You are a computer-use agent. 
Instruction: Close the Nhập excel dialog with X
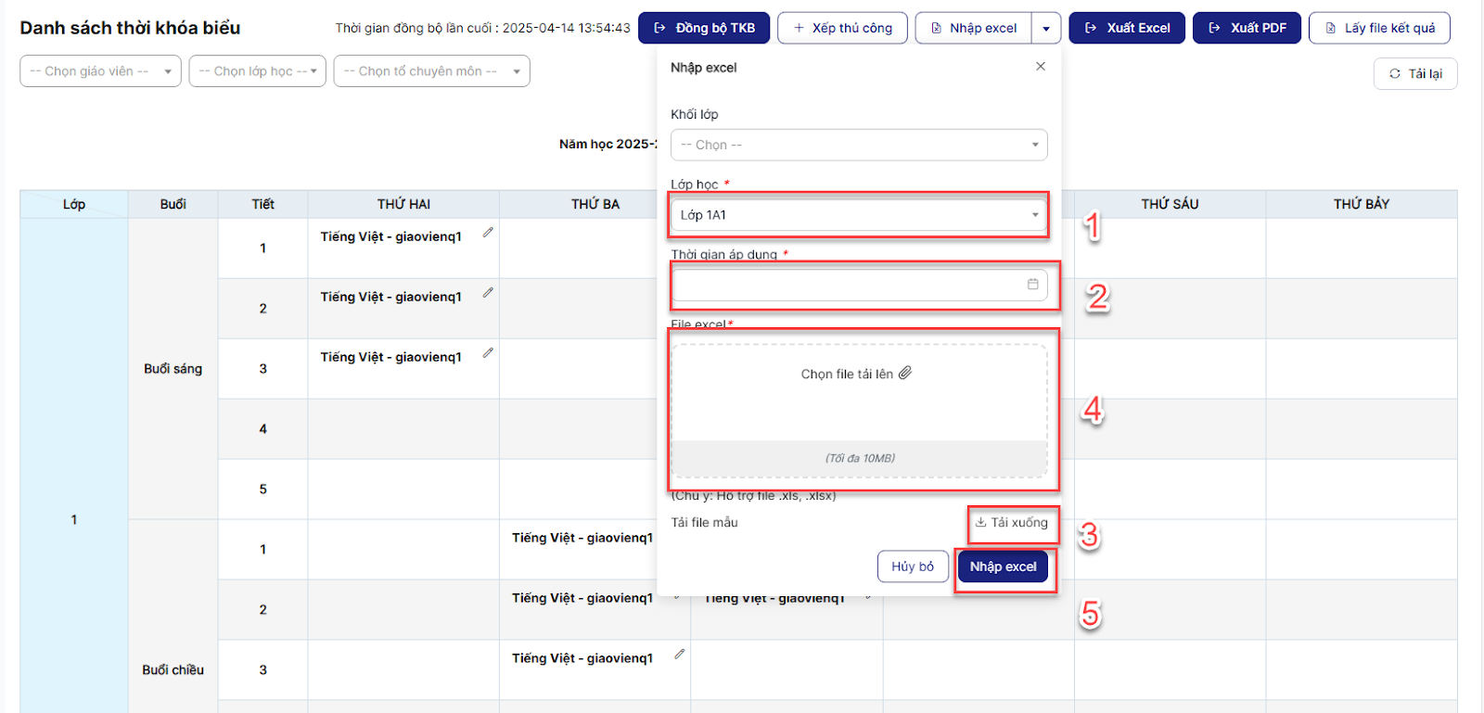[1041, 67]
